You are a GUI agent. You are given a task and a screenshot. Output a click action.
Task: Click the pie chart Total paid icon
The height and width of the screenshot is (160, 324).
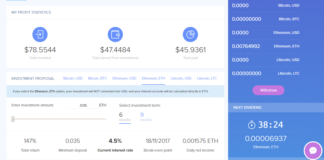point(190,34)
